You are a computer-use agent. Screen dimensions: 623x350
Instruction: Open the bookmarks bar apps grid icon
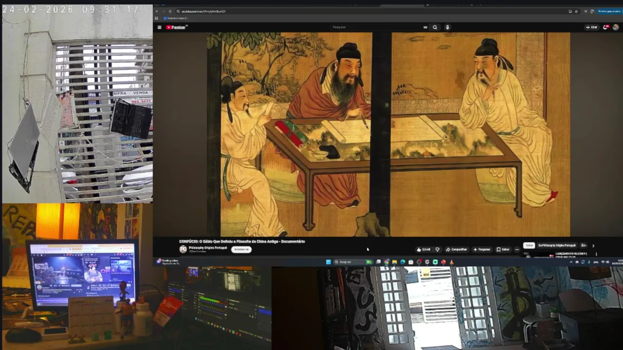click(156, 18)
